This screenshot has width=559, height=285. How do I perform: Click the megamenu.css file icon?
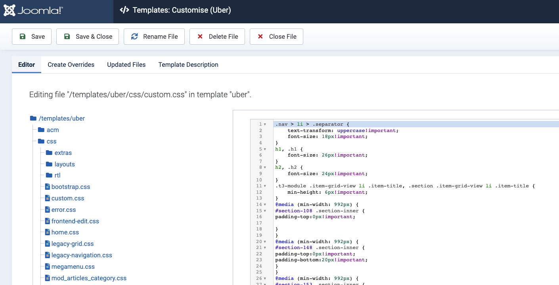click(48, 266)
